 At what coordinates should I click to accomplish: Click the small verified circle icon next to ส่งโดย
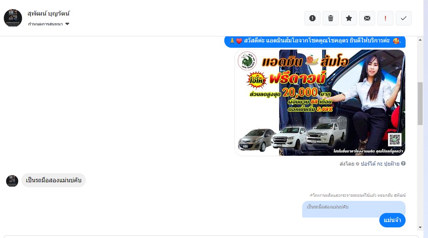(357, 164)
